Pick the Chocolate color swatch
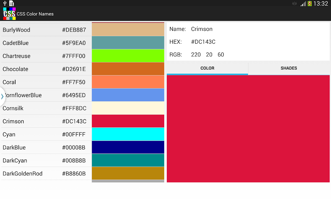The image size is (331, 207). click(128, 69)
